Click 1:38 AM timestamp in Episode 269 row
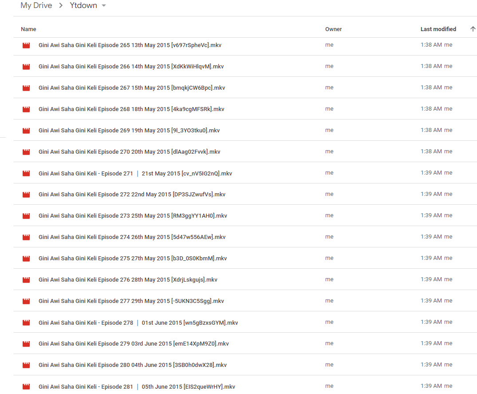This screenshot has width=477, height=394. coord(431,130)
